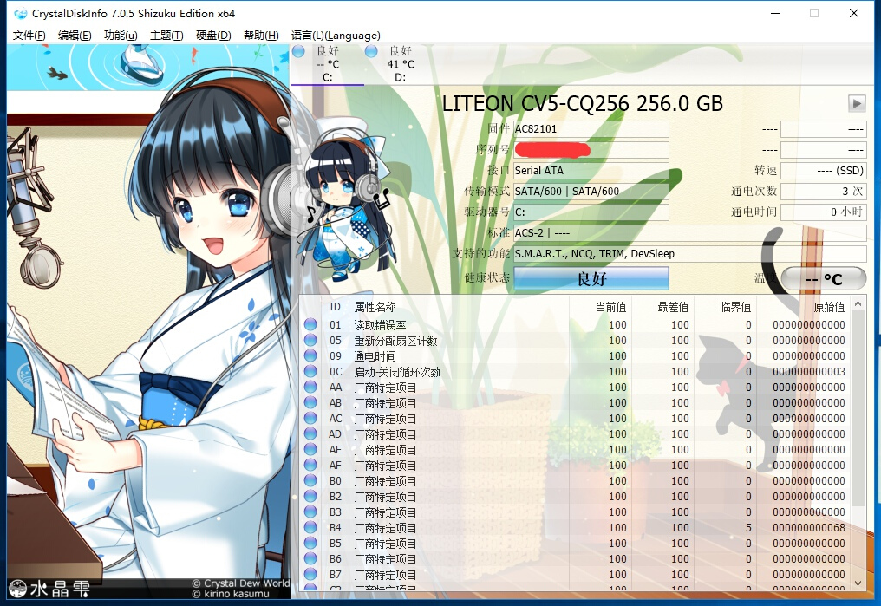
Task: Click the next-disk arrow icon
Action: click(x=857, y=103)
